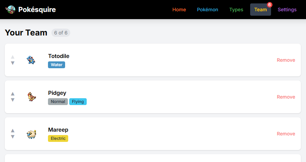Click the "6 of 6" team counter
306x162 pixels.
point(61,33)
